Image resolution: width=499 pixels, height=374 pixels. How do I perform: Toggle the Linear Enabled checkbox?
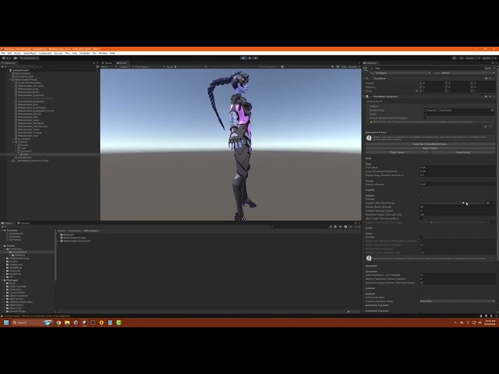(x=421, y=237)
